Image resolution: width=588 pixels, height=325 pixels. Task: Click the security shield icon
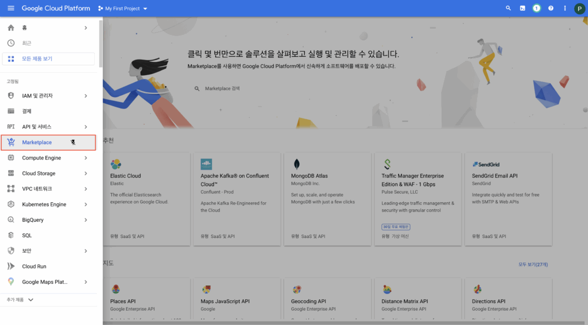(x=11, y=251)
